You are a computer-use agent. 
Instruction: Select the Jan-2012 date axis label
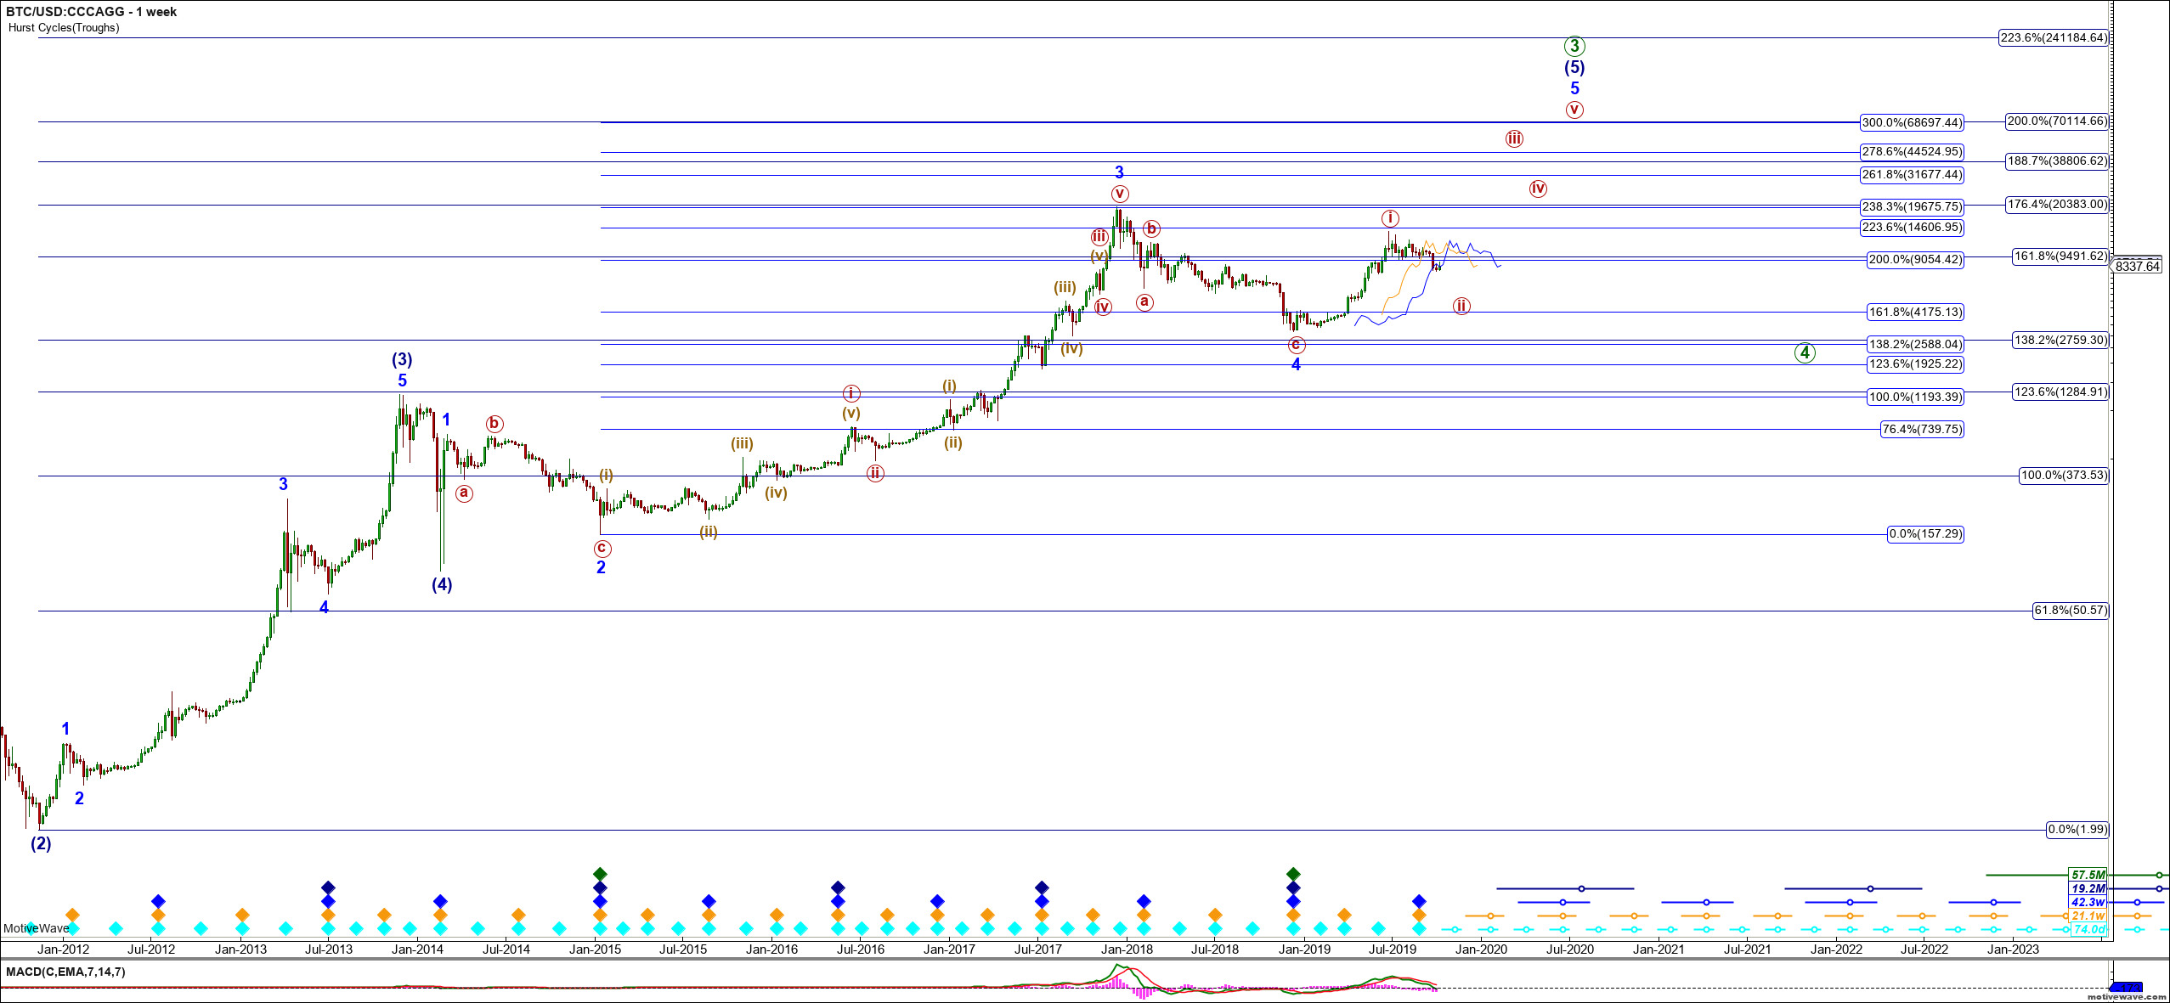(63, 949)
